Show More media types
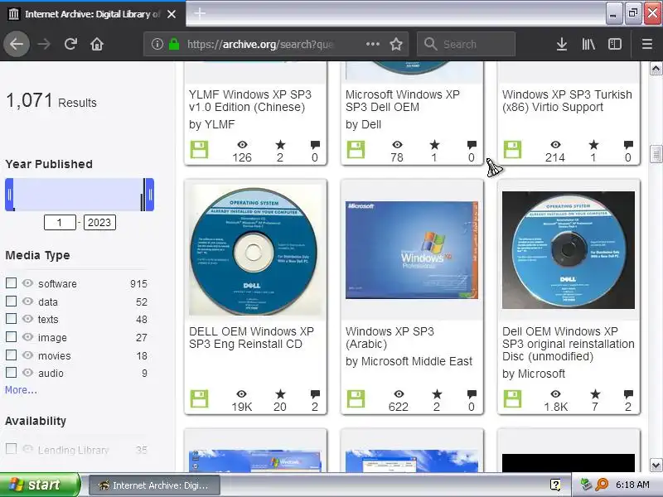This screenshot has width=663, height=497. (x=21, y=389)
